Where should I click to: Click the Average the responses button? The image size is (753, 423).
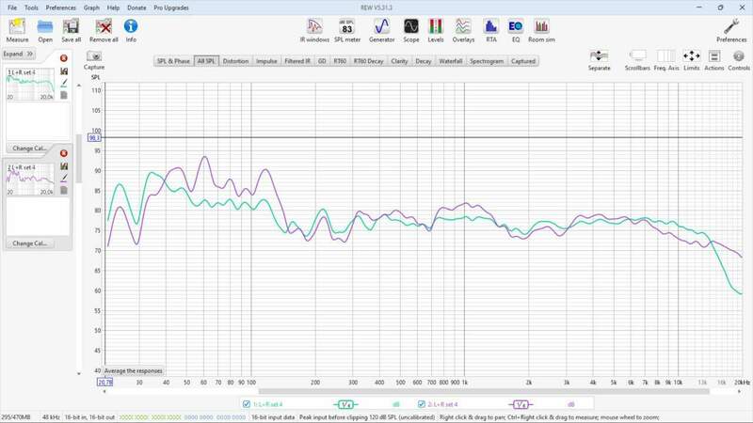pyautogui.click(x=133, y=370)
